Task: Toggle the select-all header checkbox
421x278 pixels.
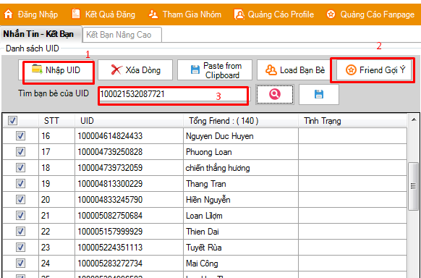Action: pos(12,121)
